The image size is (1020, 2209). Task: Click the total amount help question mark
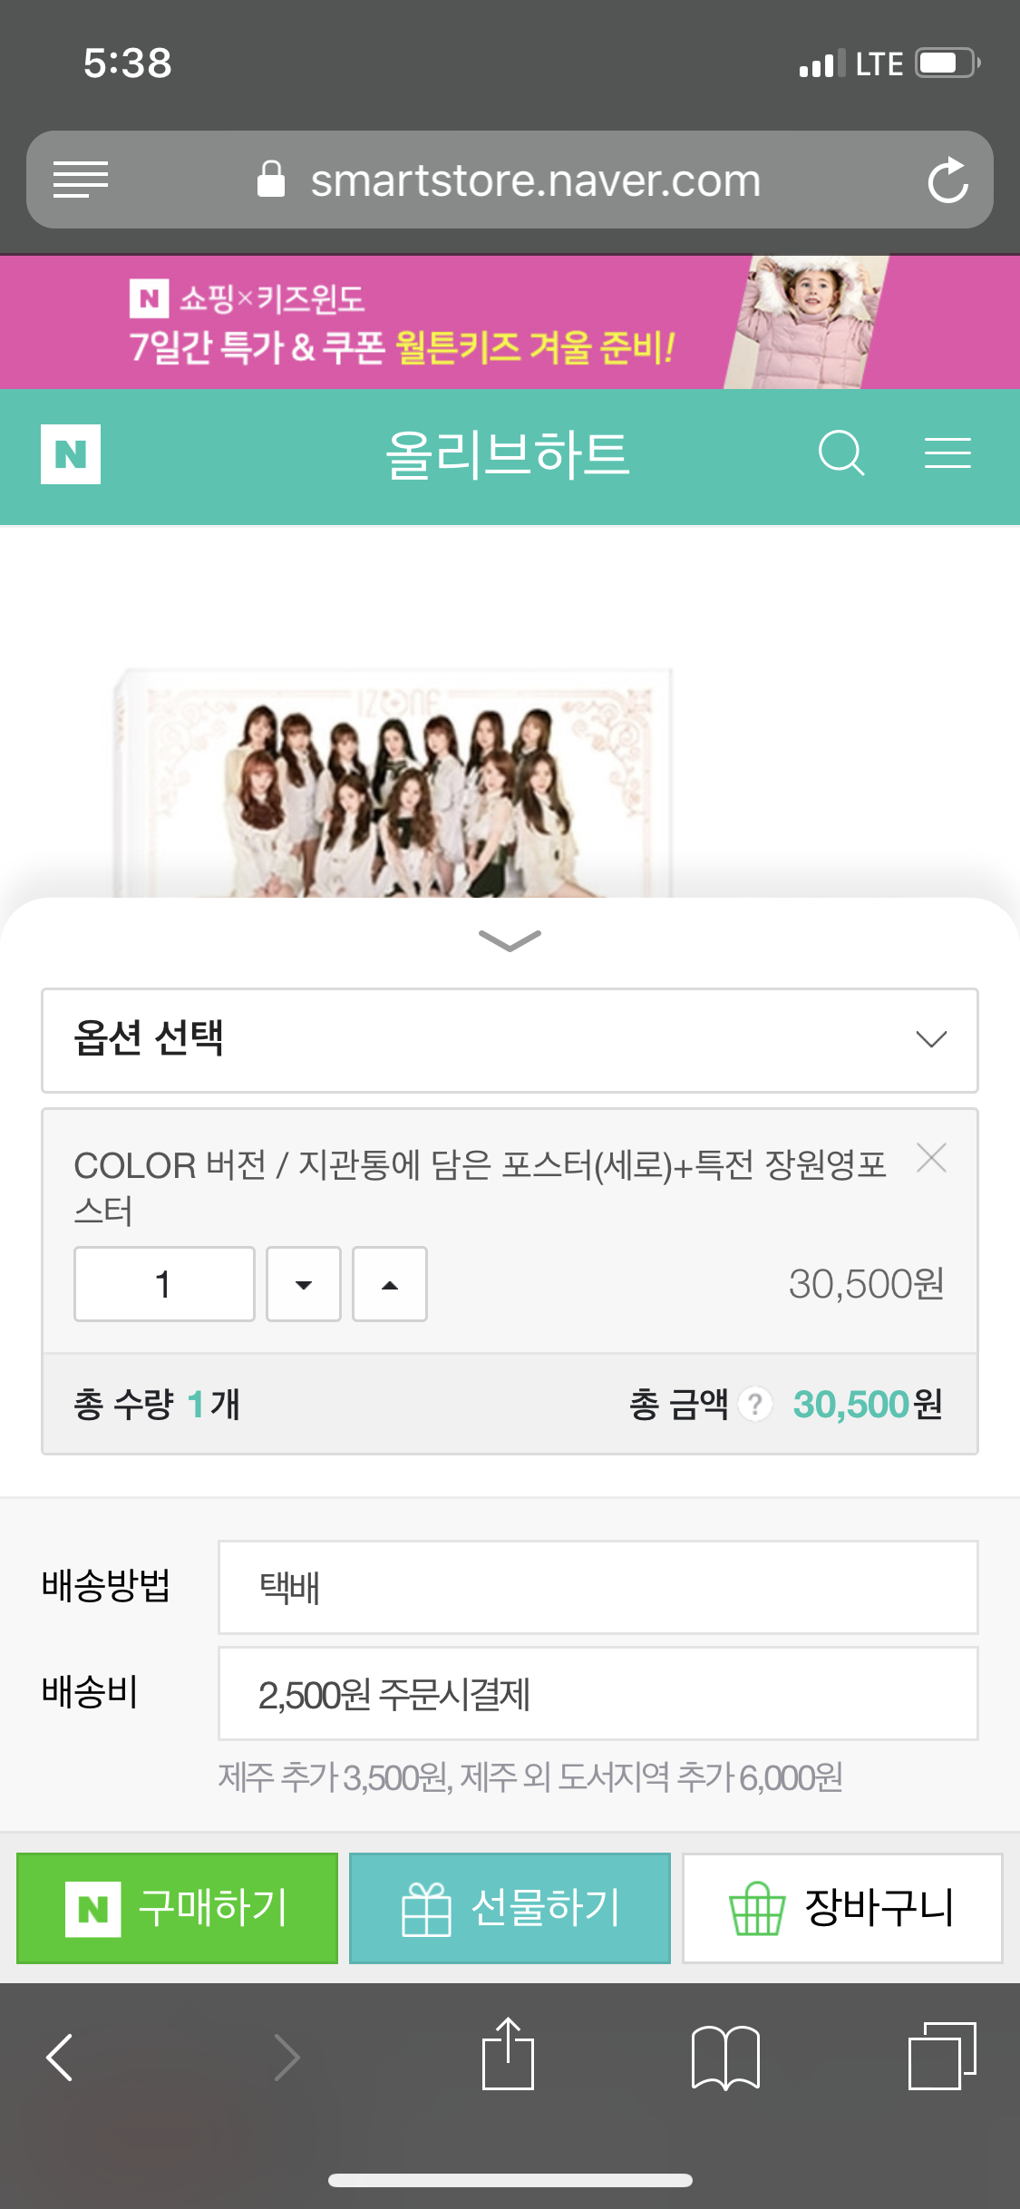754,1405
